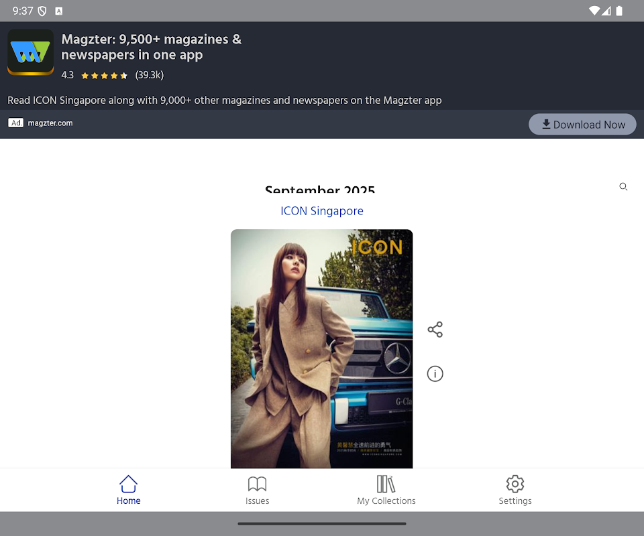This screenshot has height=536, width=644.
Task: Tap the shield icon in the status bar
Action: 42,11
